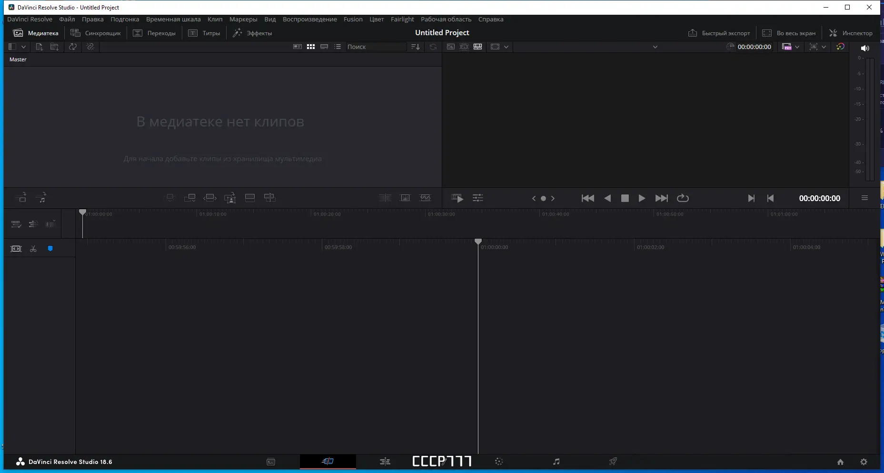
Task: Go to last frame in viewer
Action: [x=662, y=198]
